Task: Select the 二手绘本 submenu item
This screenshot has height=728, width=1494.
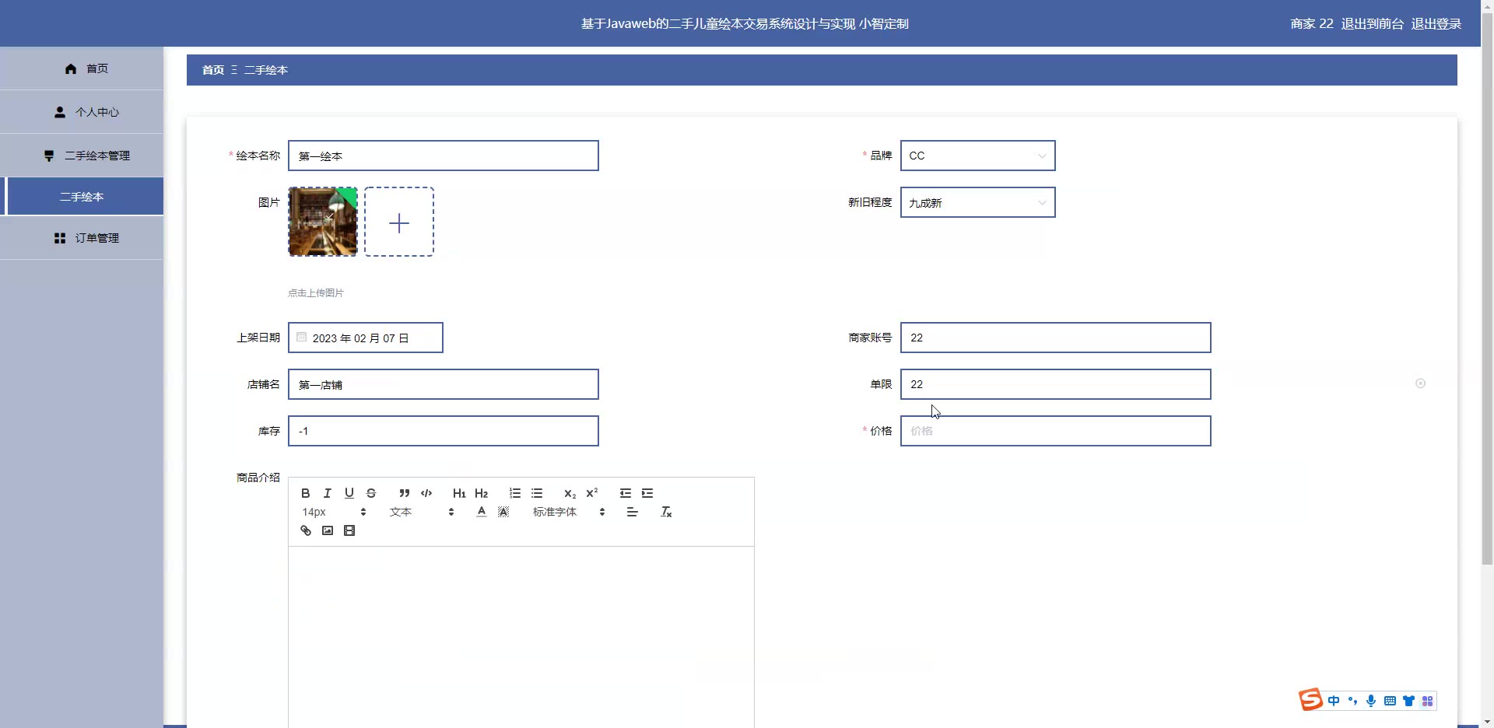Action: point(82,197)
